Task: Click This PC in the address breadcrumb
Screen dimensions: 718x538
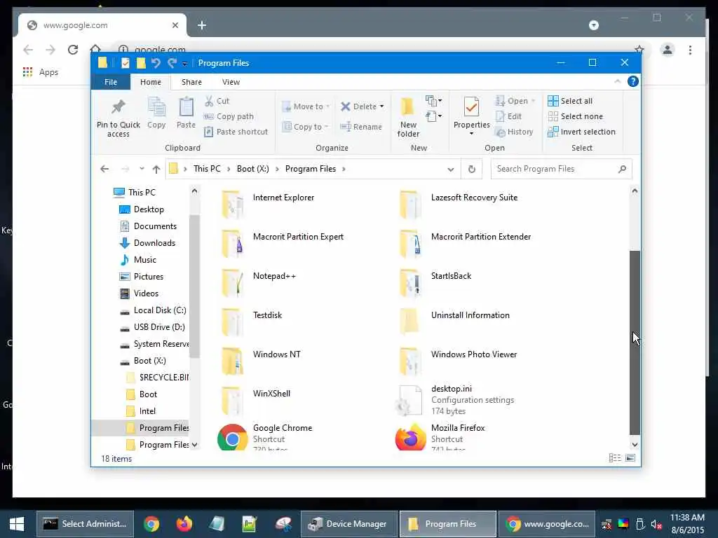Action: 207,169
